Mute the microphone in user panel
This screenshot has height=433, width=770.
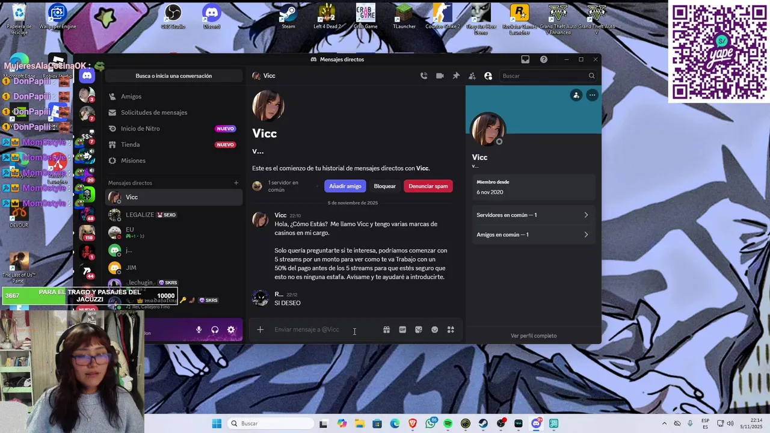[199, 330]
